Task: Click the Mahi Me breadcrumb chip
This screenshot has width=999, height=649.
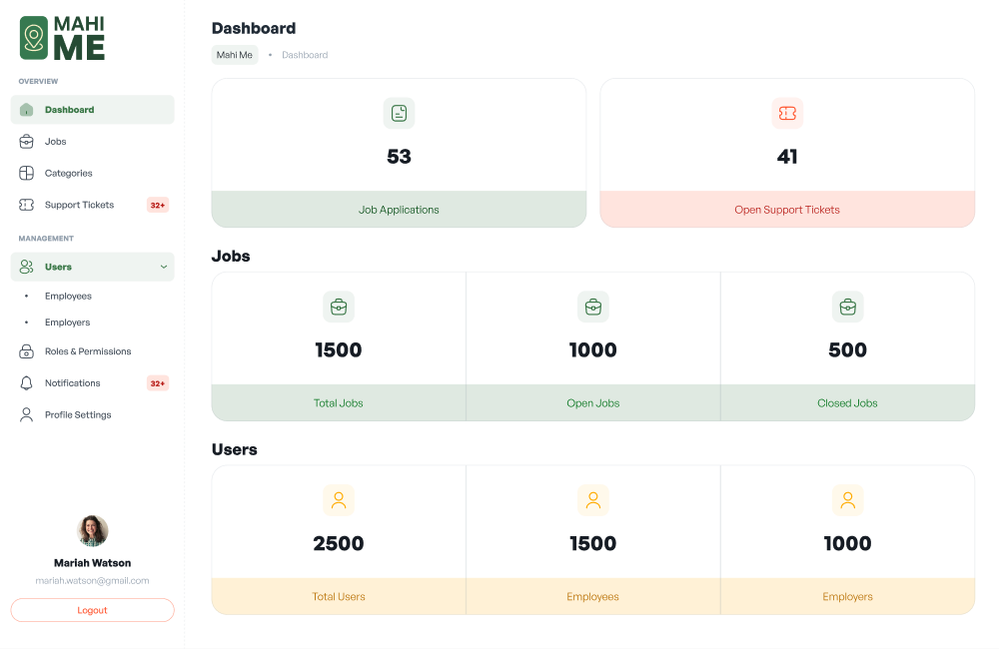Action: pos(235,55)
